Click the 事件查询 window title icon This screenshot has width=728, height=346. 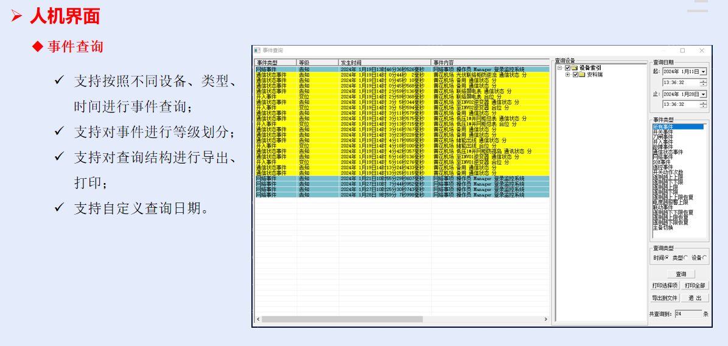pos(257,50)
